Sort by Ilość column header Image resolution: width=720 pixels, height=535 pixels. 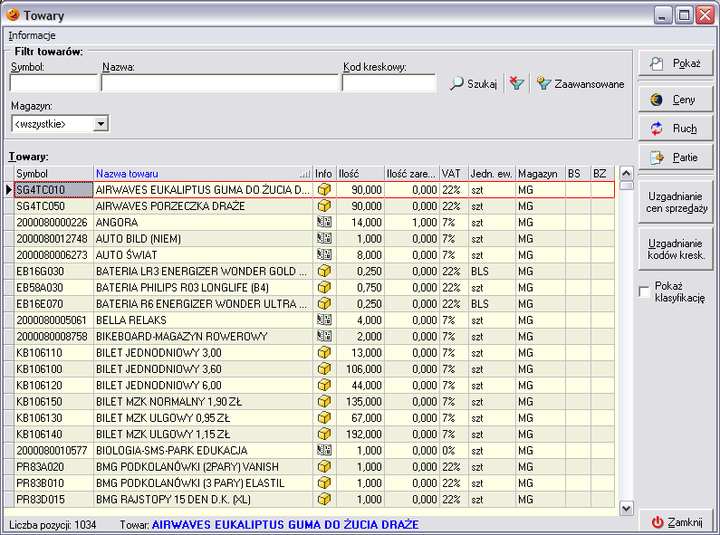[x=360, y=174]
